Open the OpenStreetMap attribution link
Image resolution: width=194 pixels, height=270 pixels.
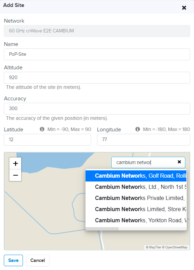[x=176, y=247]
